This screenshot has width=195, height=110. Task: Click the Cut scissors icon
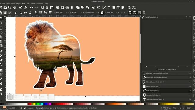[47, 7]
